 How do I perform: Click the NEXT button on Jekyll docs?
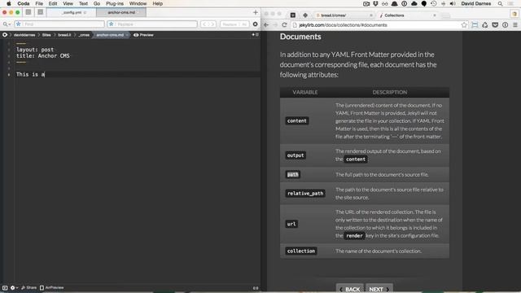pos(379,289)
